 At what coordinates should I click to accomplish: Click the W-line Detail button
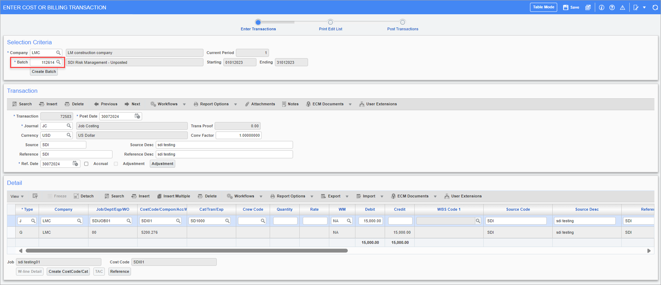30,271
